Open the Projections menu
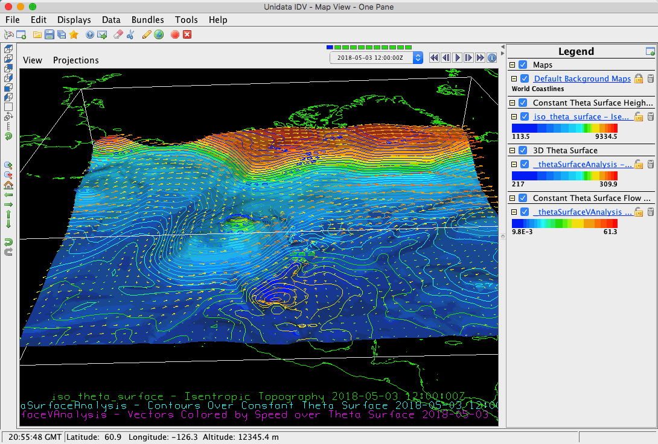The image size is (658, 444). click(75, 60)
